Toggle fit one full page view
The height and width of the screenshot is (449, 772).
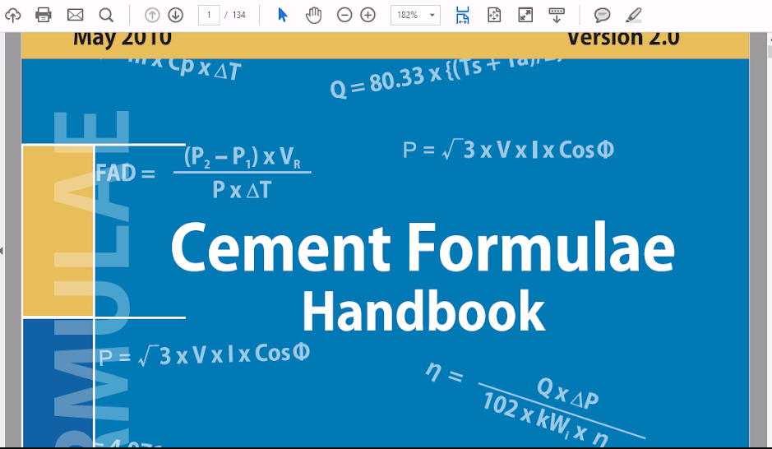tap(494, 15)
